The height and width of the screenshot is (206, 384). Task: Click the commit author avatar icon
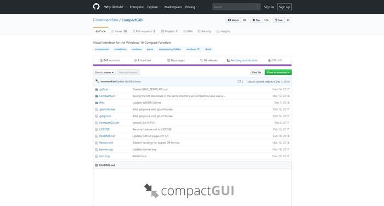[x=97, y=81]
